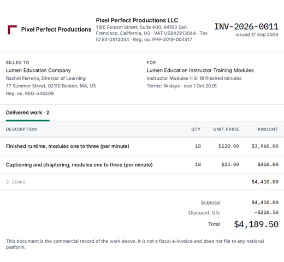This screenshot has width=284, height=262.
Task: Click 'Rachel Ferreira, Director of Learning'
Action: point(46,79)
